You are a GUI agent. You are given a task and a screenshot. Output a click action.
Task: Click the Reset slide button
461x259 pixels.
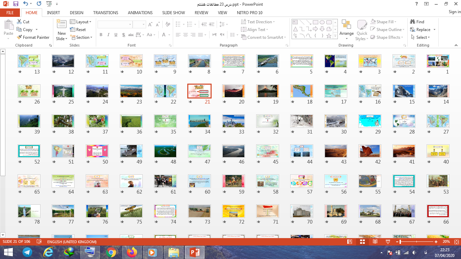click(x=78, y=30)
